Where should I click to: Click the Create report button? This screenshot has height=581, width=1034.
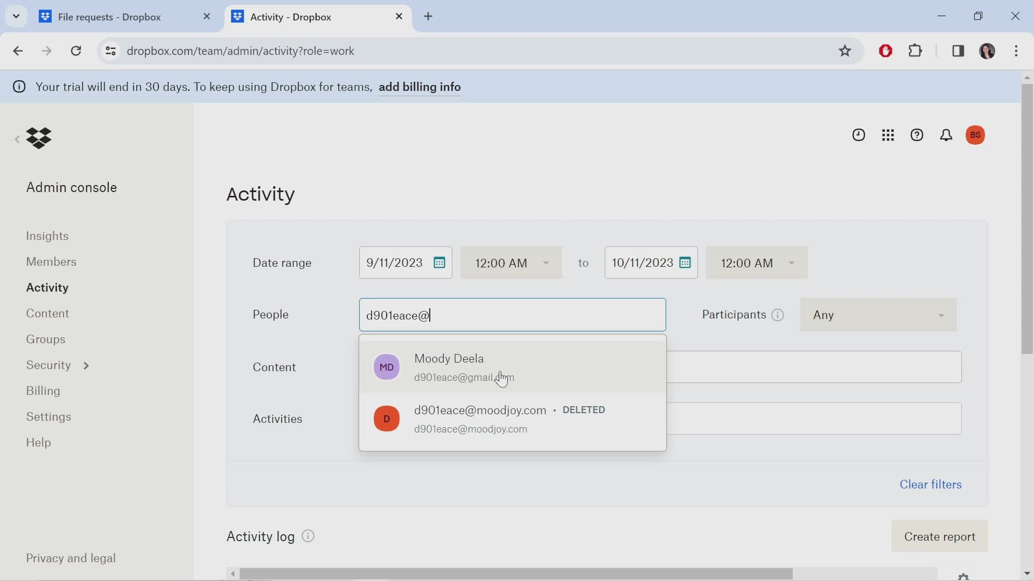point(940,536)
